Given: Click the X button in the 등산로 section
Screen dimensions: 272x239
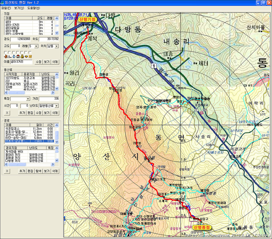Looking at the screenshot, I should [x=7, y=113].
